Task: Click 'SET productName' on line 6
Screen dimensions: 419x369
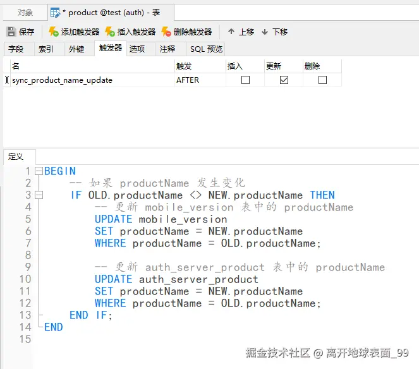Action: (x=142, y=231)
